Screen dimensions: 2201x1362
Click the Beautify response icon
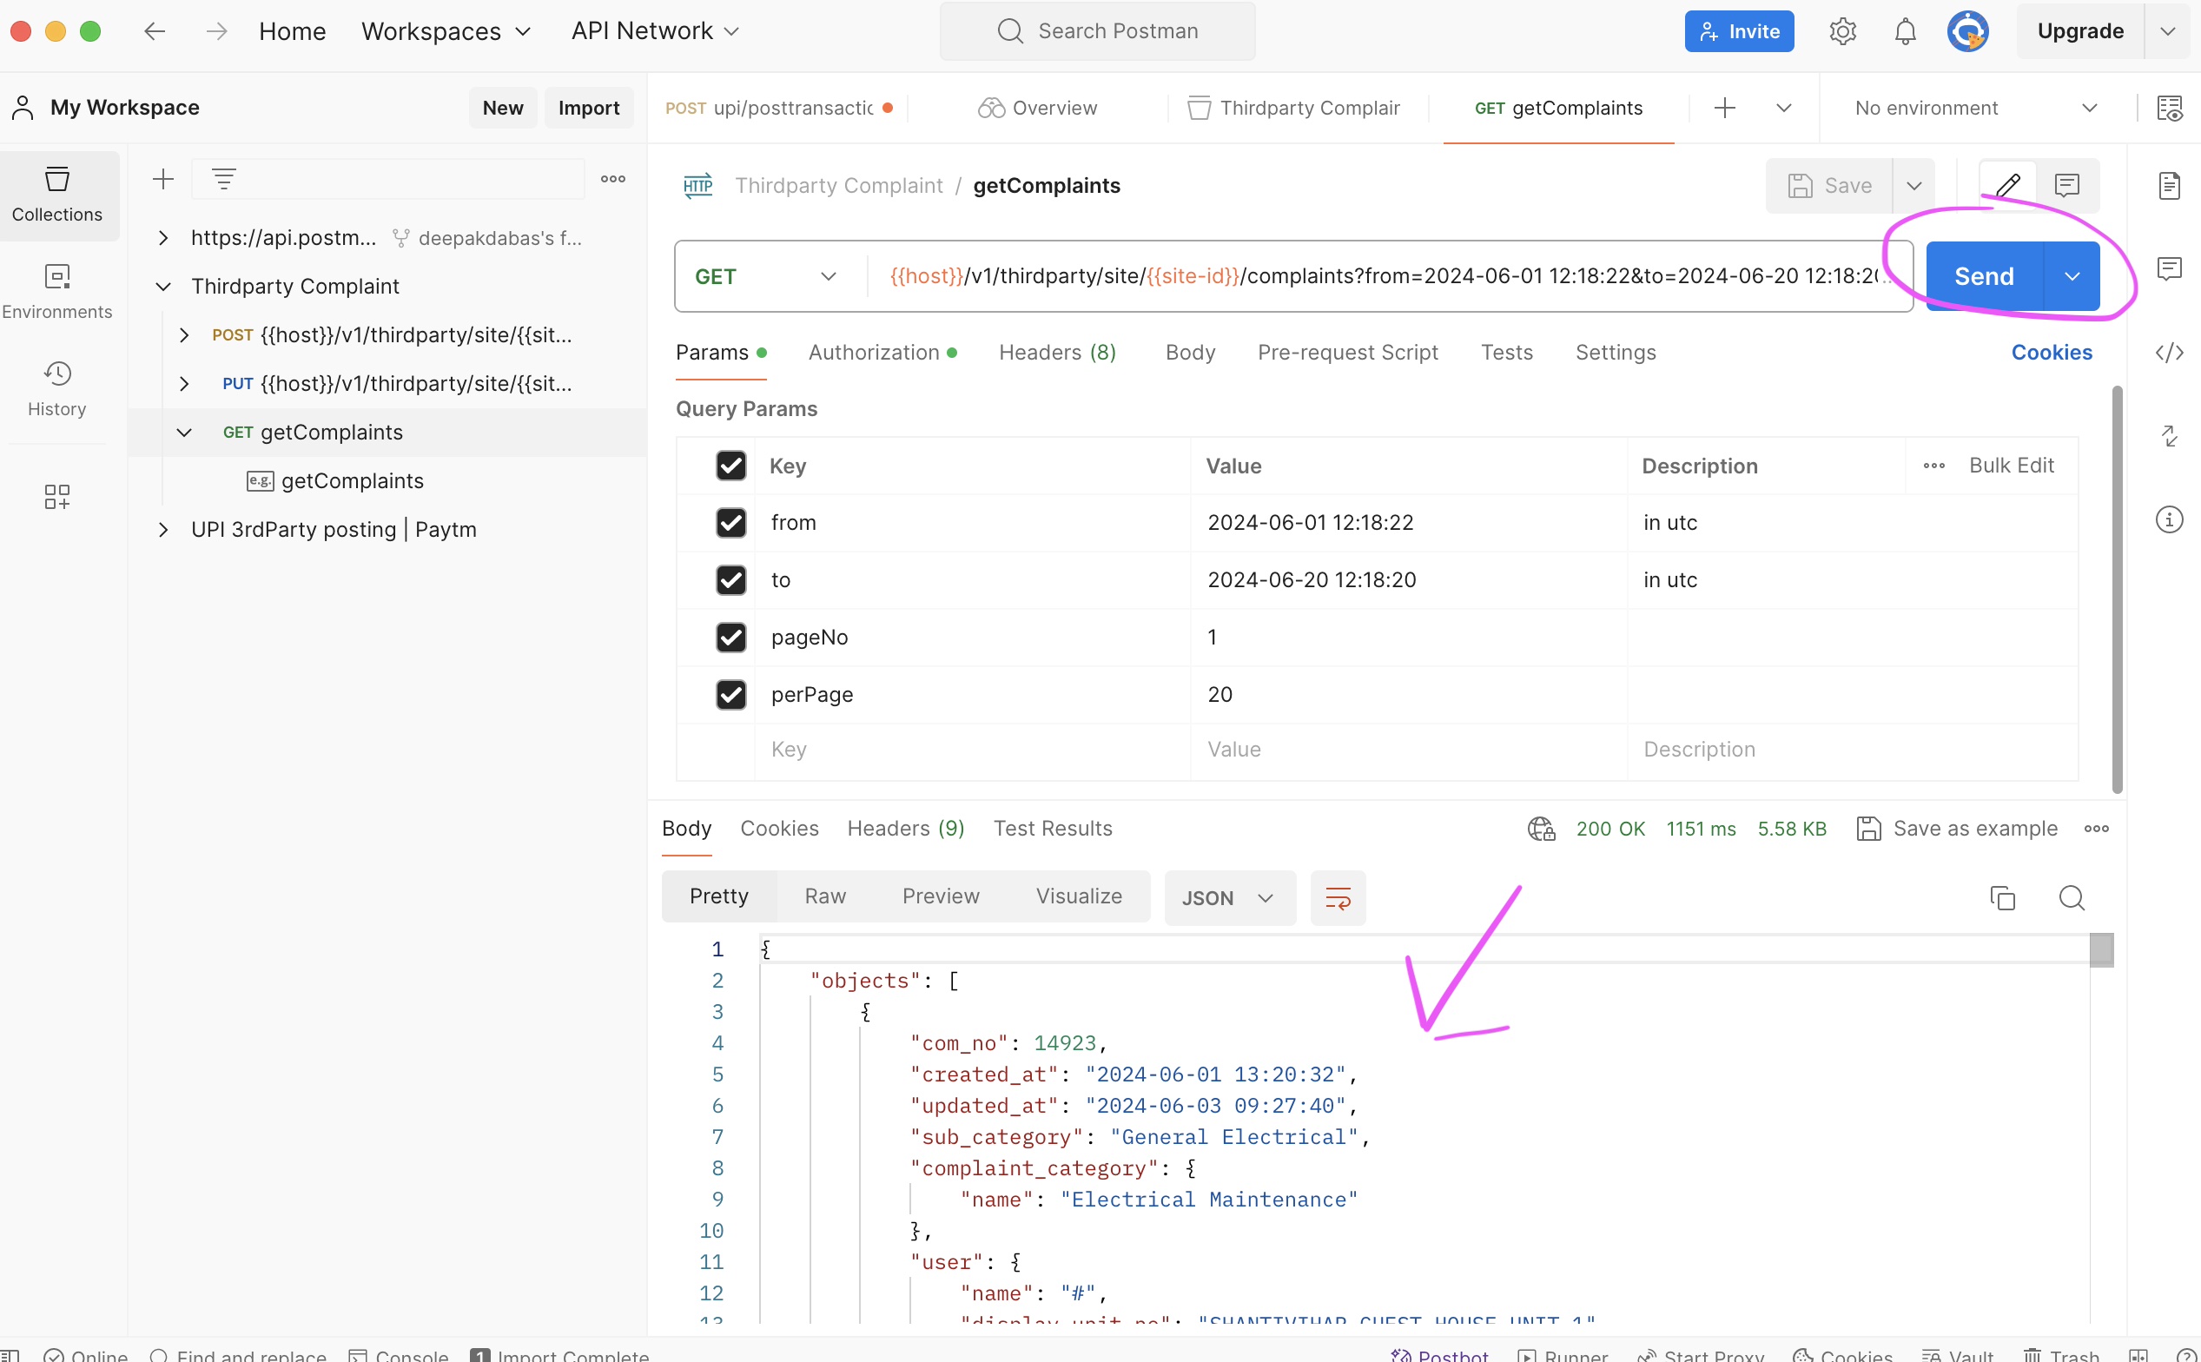pyautogui.click(x=1339, y=896)
